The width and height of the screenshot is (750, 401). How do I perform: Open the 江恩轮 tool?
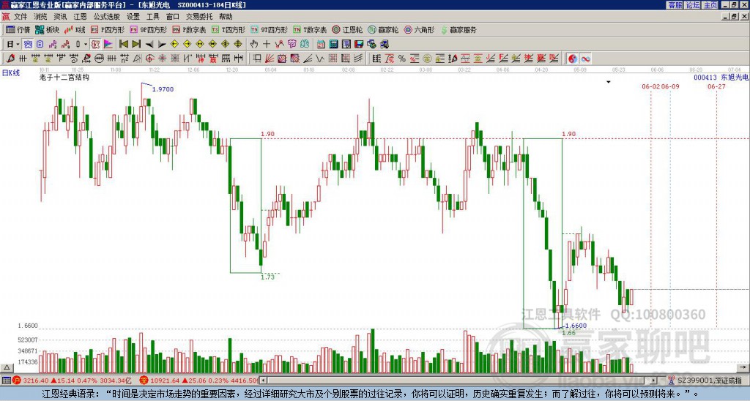[346, 29]
